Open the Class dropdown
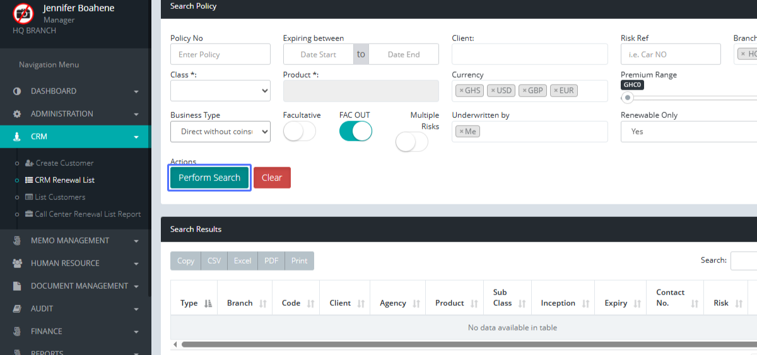This screenshot has width=757, height=355. (220, 91)
